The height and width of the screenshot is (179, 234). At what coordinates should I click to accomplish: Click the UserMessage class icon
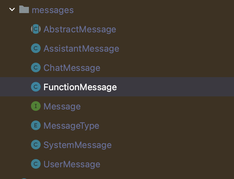36,164
